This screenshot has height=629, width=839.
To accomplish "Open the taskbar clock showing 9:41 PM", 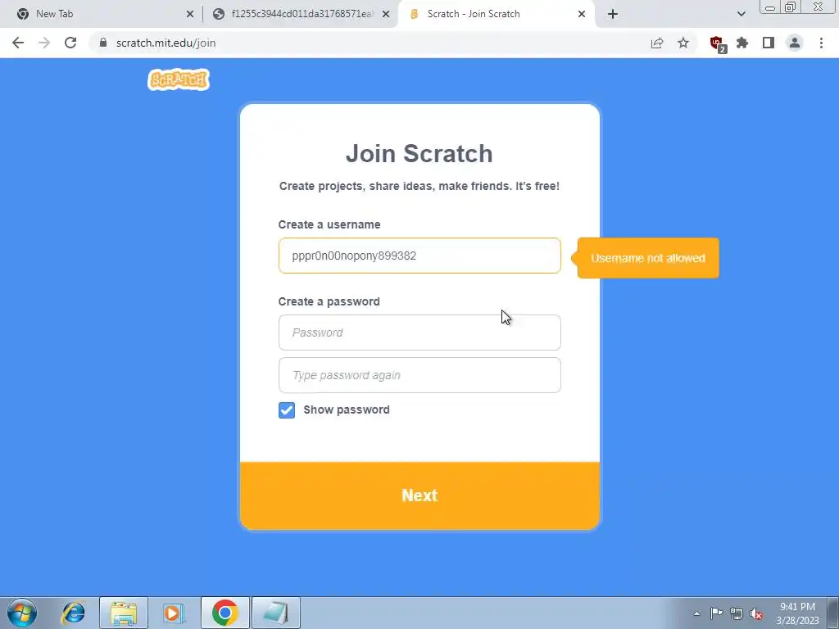I will point(797,613).
